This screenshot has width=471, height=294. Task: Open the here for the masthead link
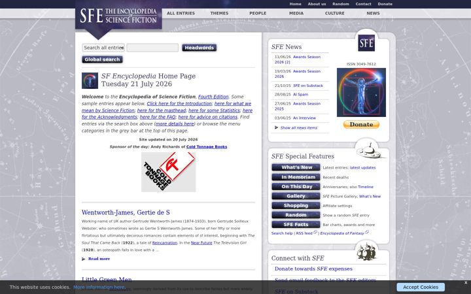[162, 110]
